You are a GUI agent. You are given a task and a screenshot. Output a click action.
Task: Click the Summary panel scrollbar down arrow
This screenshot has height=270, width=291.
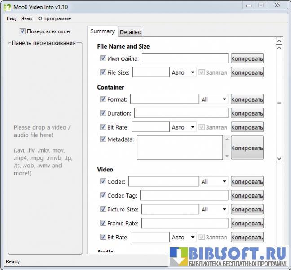pos(279,158)
